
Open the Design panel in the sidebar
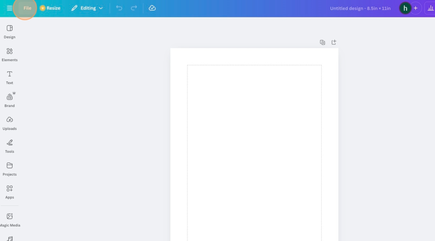pyautogui.click(x=10, y=31)
